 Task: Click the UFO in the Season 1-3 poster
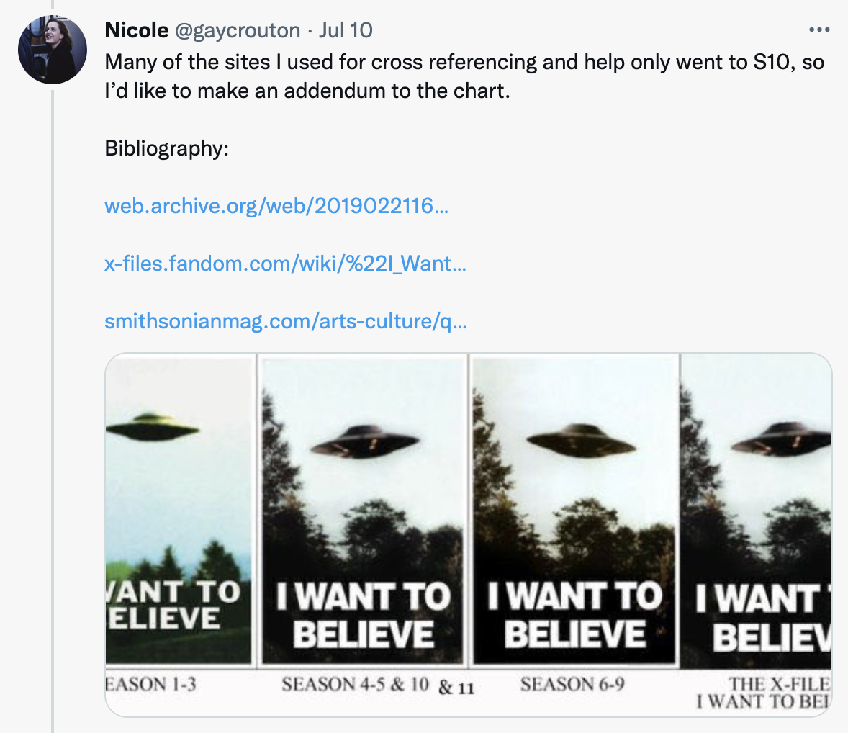pos(151,428)
